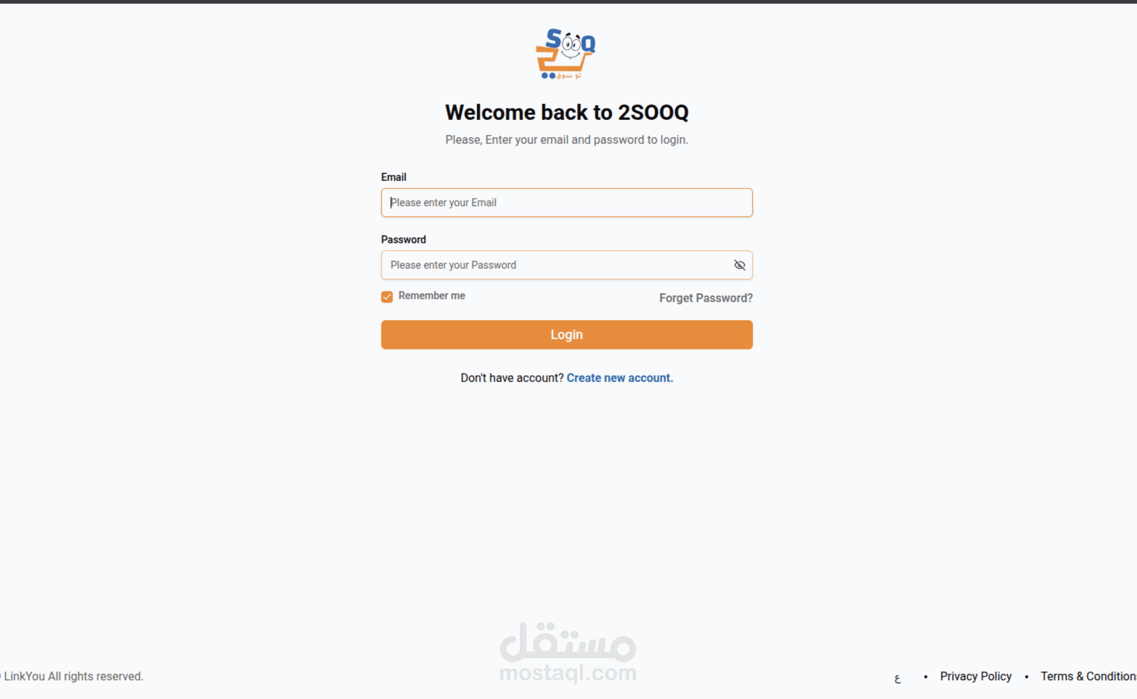Viewport: 1137px width, 699px height.
Task: Click the Login button
Action: [x=566, y=334]
